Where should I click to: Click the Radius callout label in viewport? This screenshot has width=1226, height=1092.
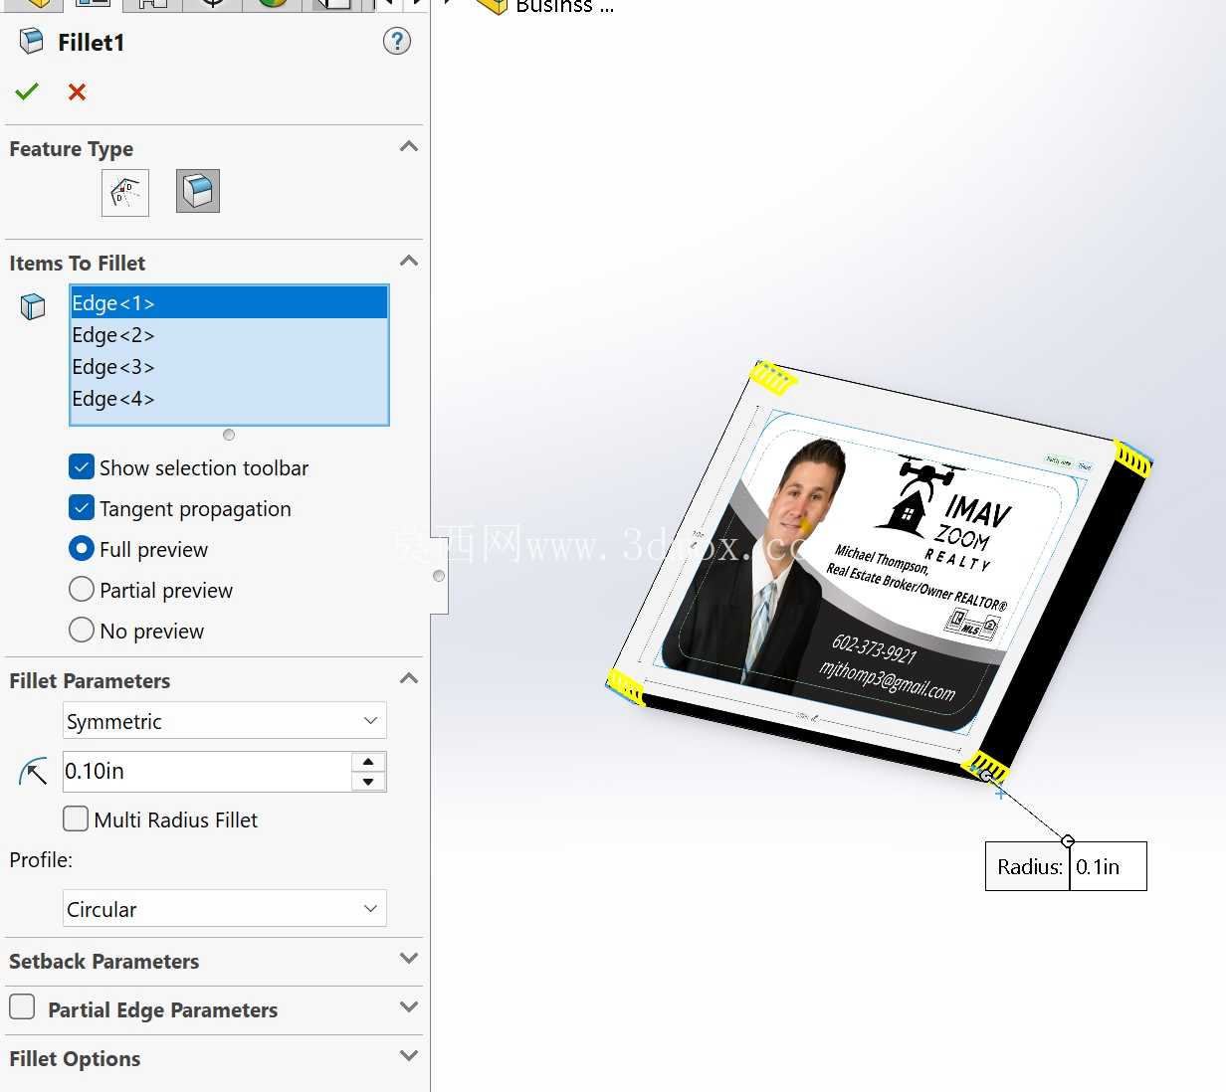(x=1029, y=867)
